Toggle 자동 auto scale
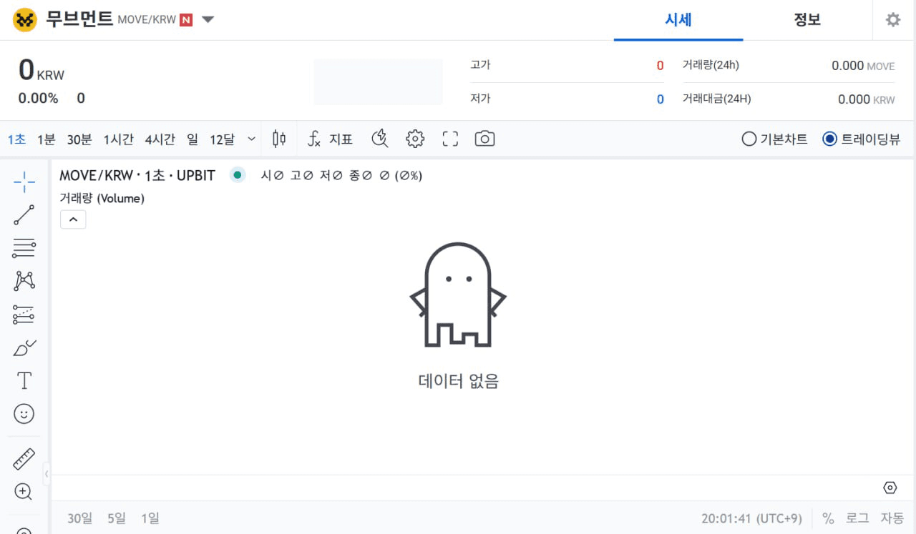The width and height of the screenshot is (916, 534). click(892, 518)
